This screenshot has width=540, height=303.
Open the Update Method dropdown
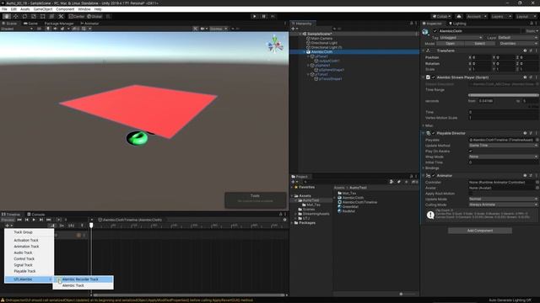coord(503,146)
